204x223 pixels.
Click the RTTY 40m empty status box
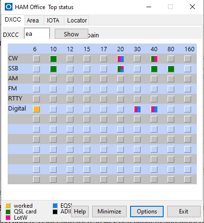click(154, 99)
